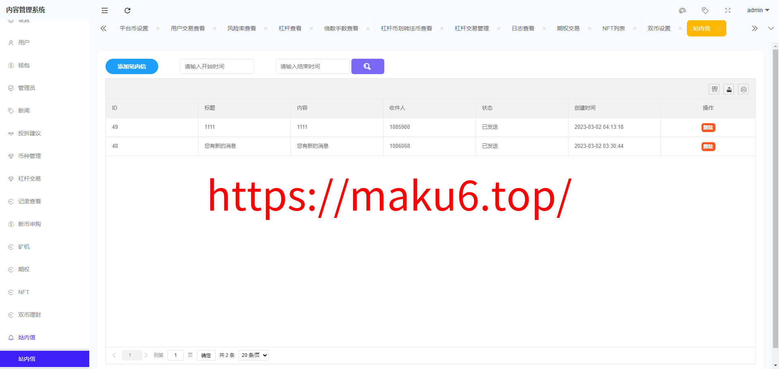The height and width of the screenshot is (369, 779).
Task: Click the refresh icon in the header
Action: pyautogui.click(x=127, y=11)
